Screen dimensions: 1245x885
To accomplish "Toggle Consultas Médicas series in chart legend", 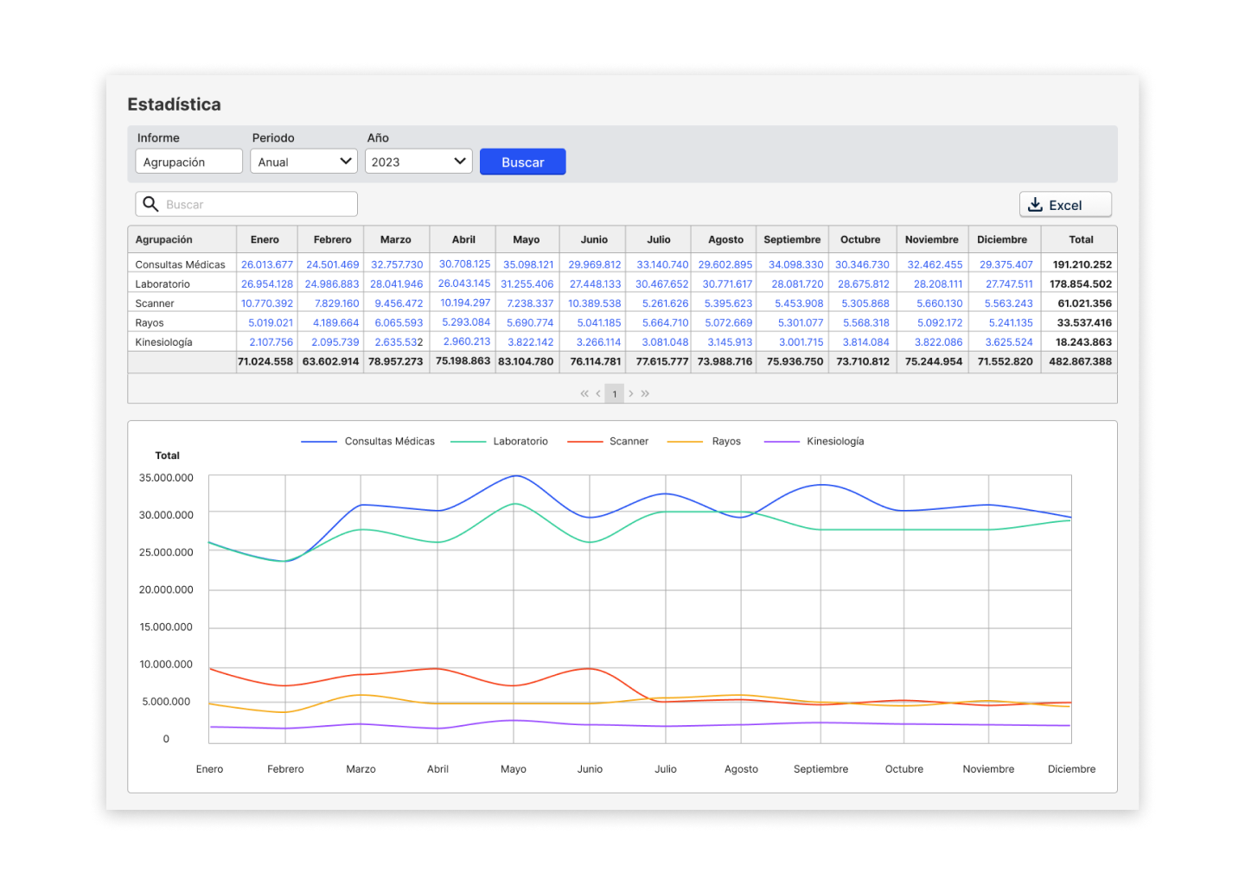I will pyautogui.click(x=368, y=442).
